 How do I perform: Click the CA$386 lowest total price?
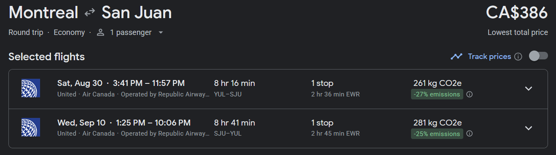click(517, 13)
